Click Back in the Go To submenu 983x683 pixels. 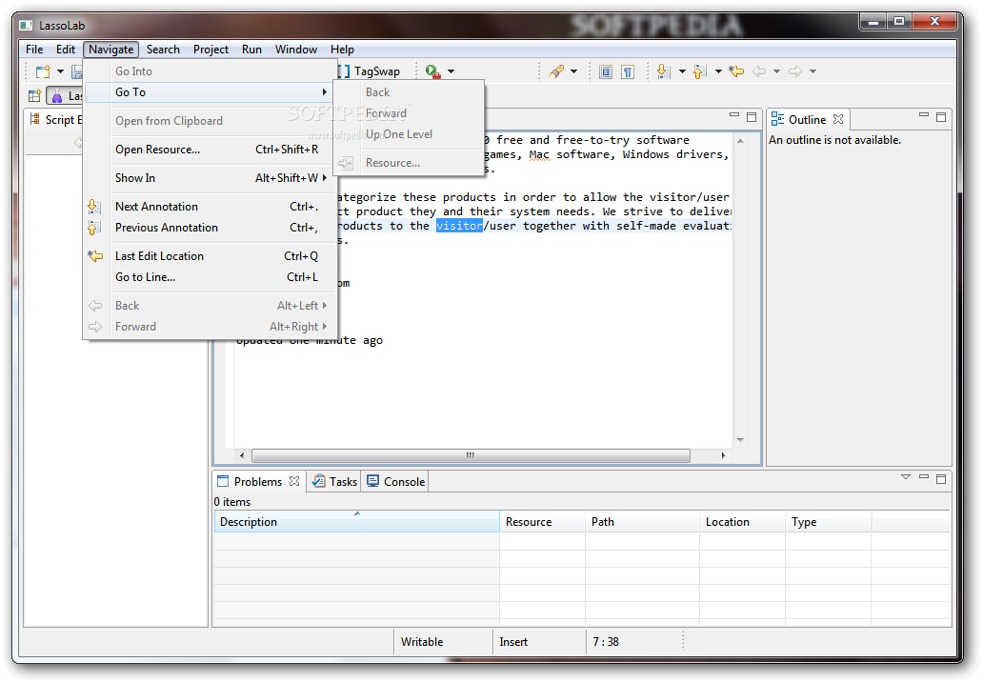pos(409,92)
